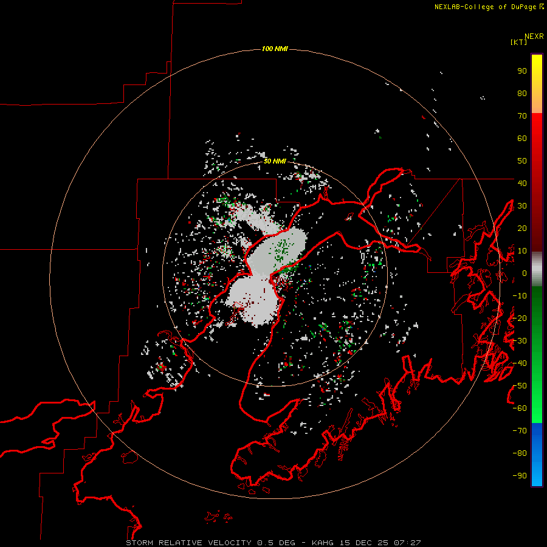Click the blue bottom segment of color bar
The image size is (547, 547).
(x=537, y=455)
